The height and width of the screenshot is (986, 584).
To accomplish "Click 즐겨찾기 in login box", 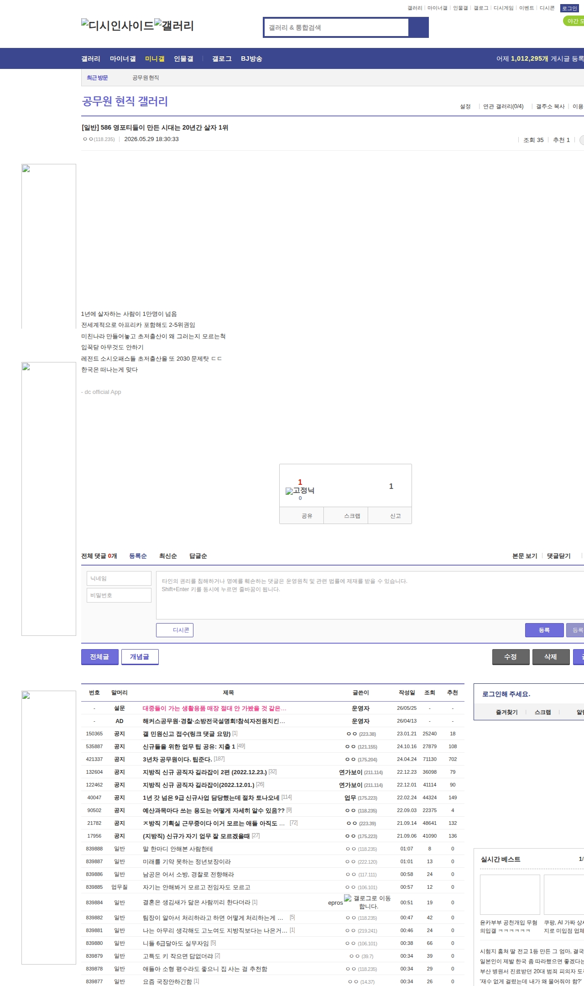I will coord(506,712).
